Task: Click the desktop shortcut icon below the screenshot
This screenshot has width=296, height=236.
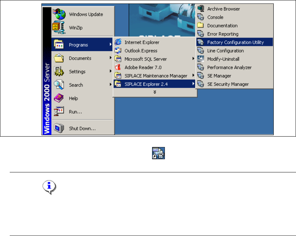Action: point(158,153)
